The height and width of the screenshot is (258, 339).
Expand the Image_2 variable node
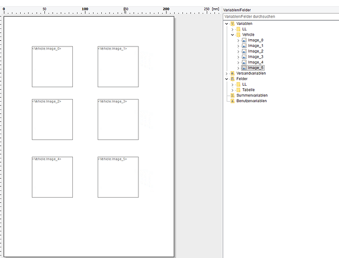pyautogui.click(x=238, y=51)
